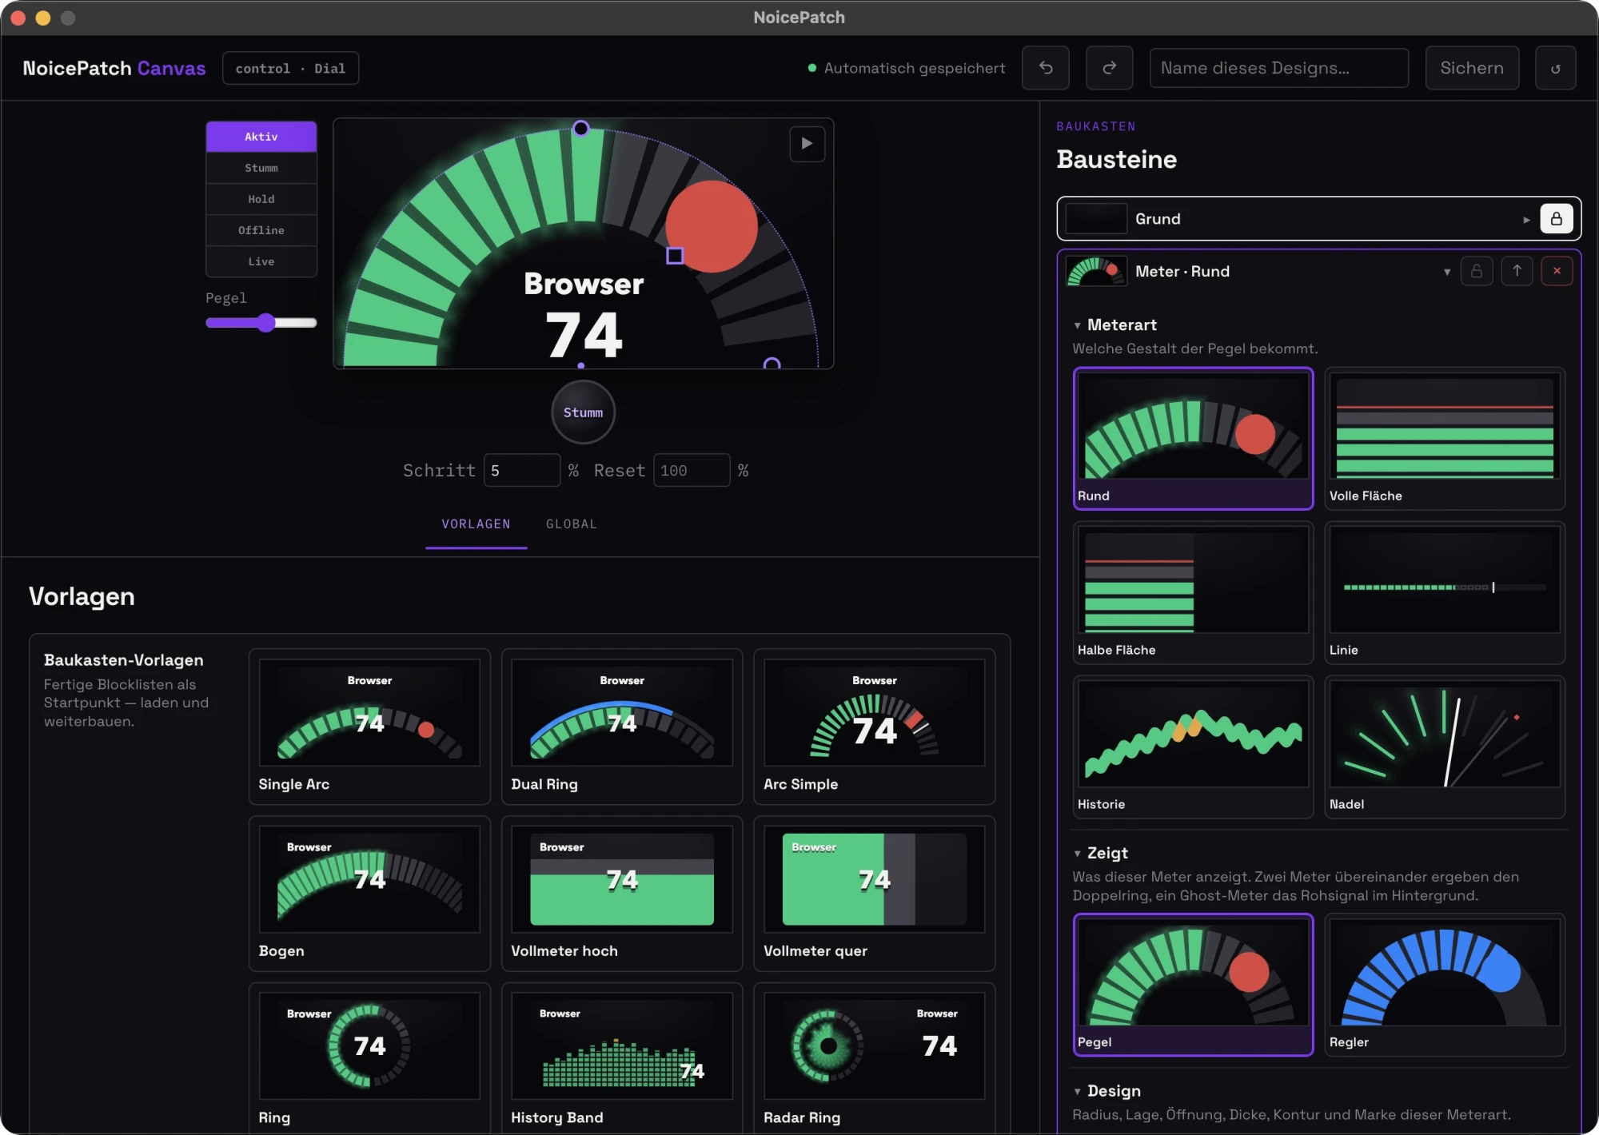
Task: Load the Radar Ring template
Action: [x=875, y=1058]
